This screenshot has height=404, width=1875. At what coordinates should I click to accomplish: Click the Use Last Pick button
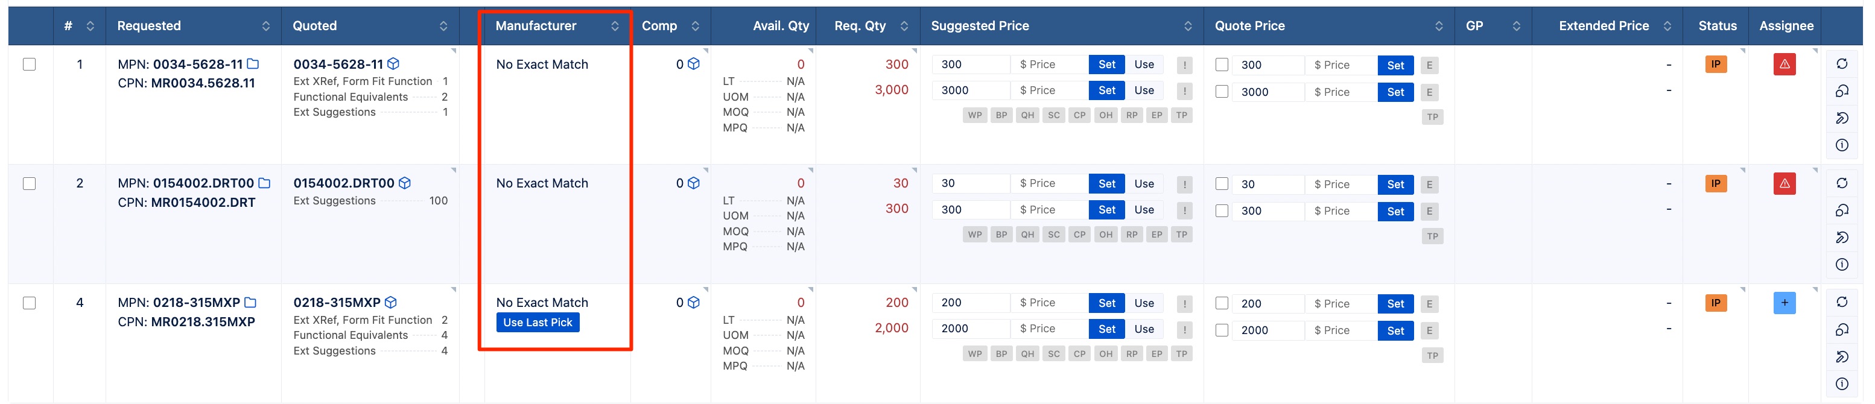538,323
